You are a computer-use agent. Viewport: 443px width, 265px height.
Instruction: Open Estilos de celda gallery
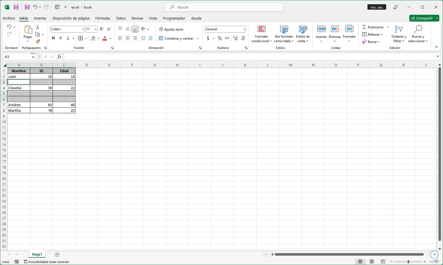point(303,34)
